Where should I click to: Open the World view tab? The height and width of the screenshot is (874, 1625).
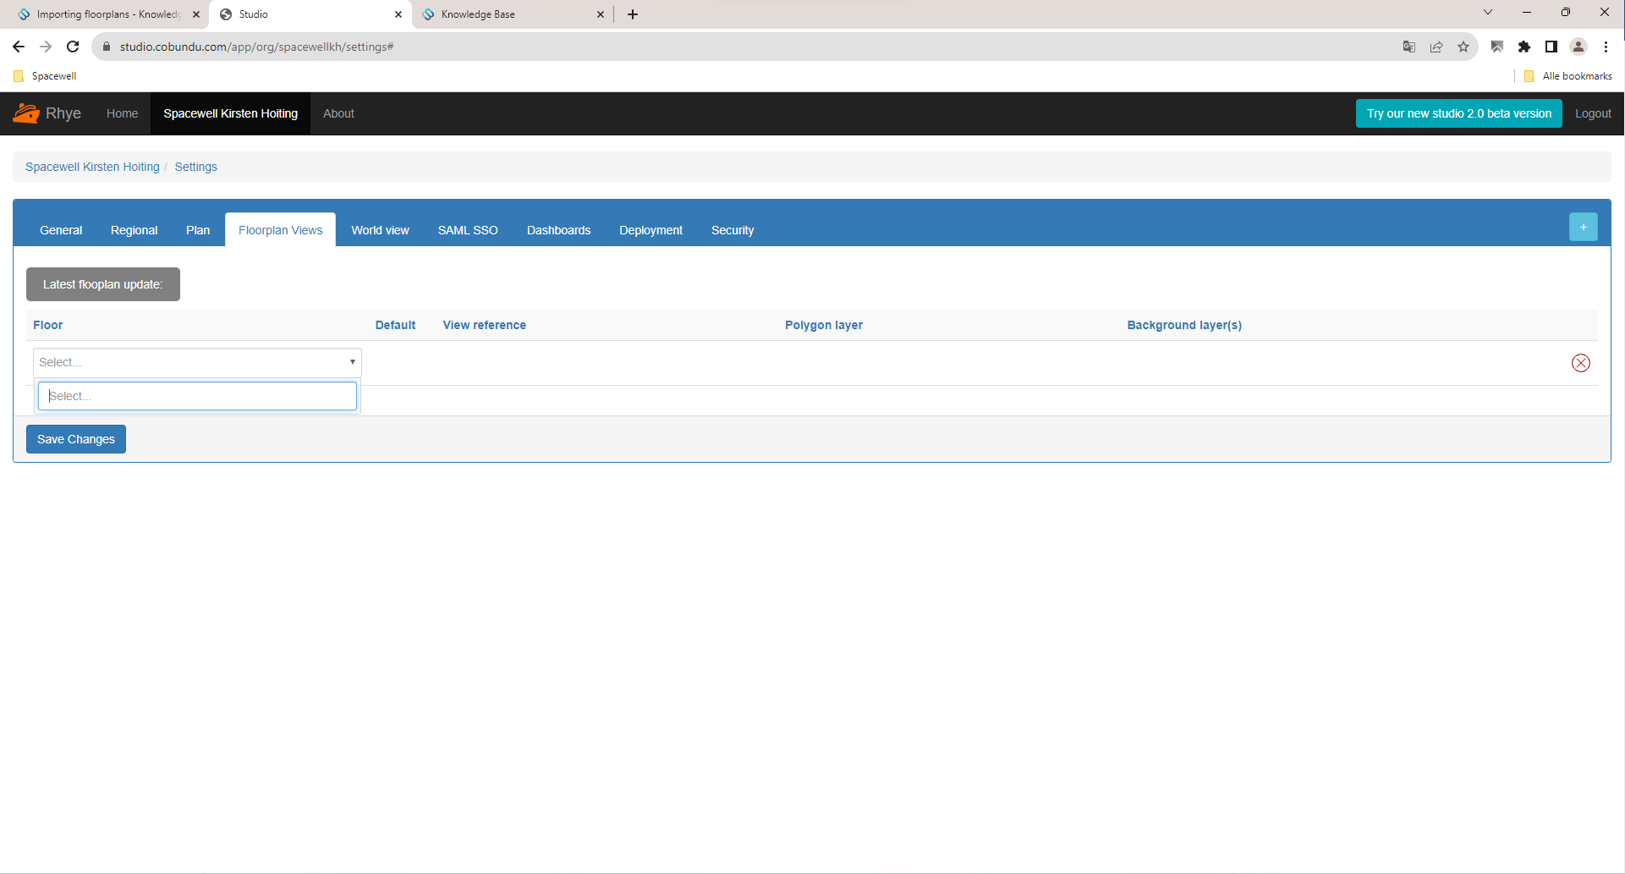(381, 230)
